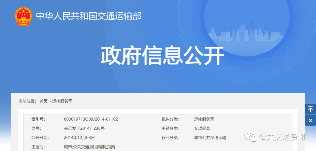Click the 行业分类 label
The height and width of the screenshot is (151, 316).
pyautogui.click(x=170, y=138)
